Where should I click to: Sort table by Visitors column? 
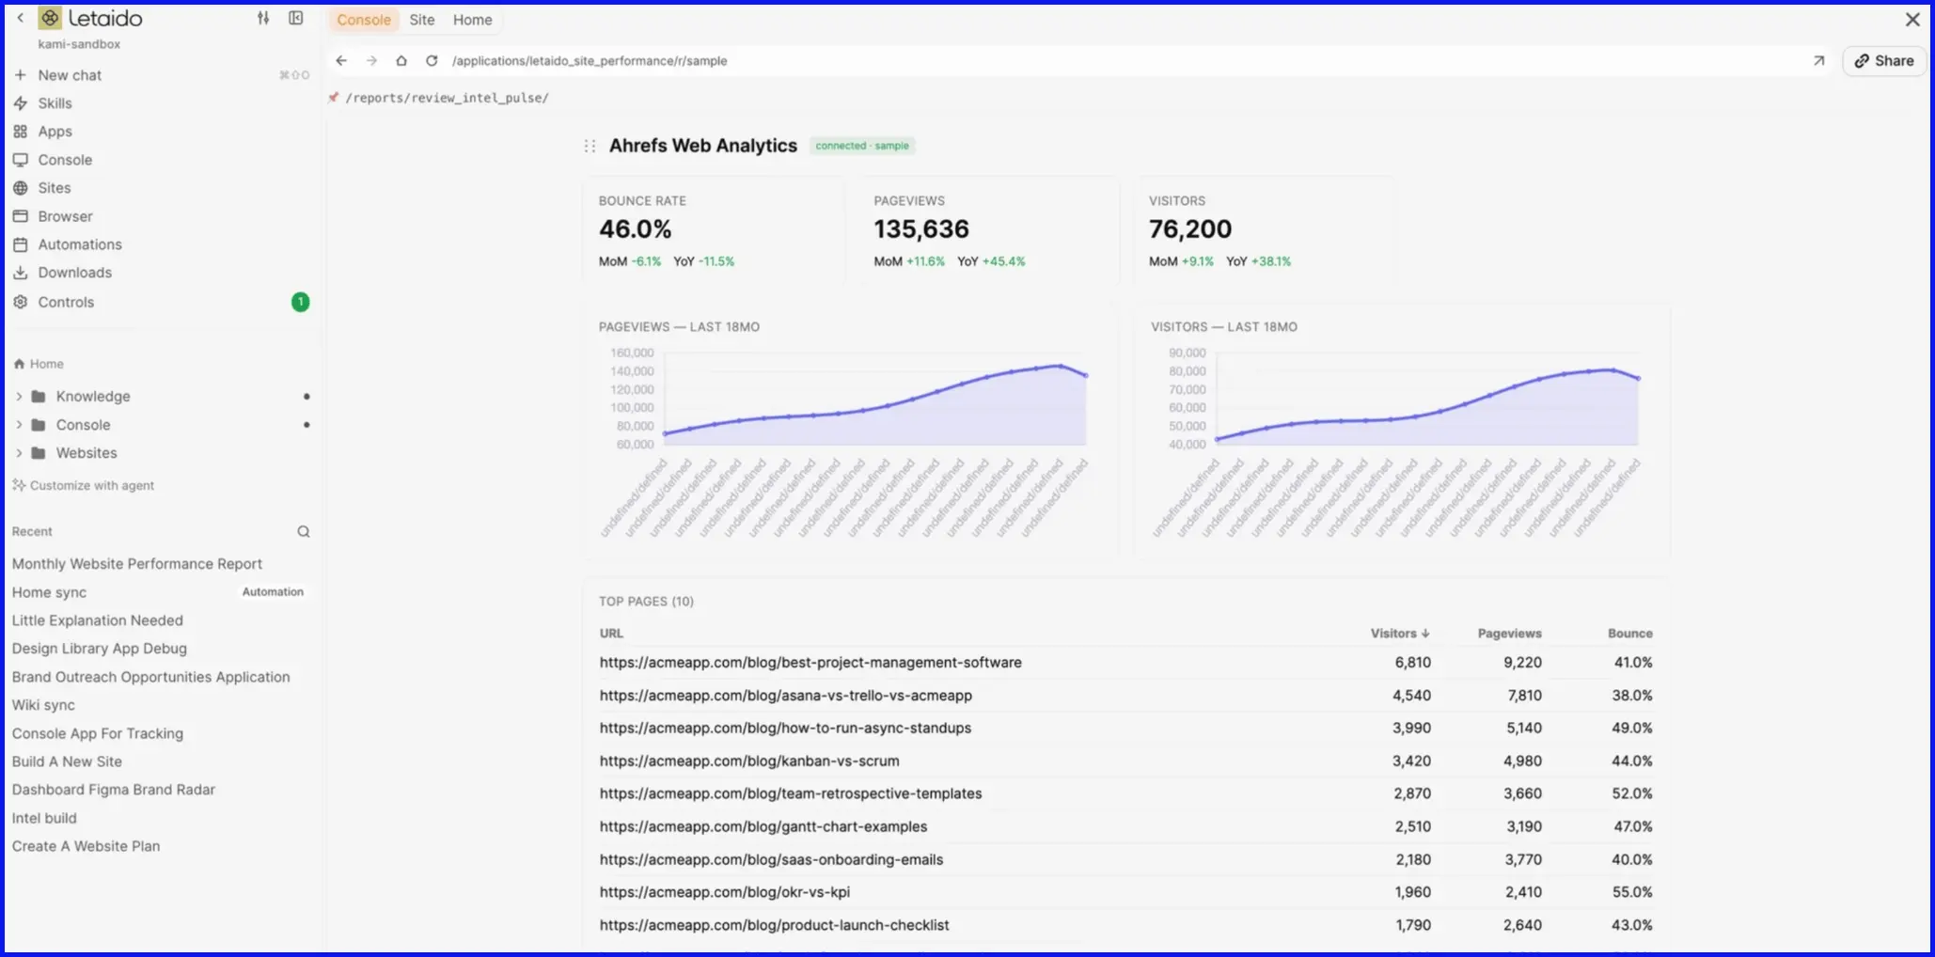click(1399, 633)
